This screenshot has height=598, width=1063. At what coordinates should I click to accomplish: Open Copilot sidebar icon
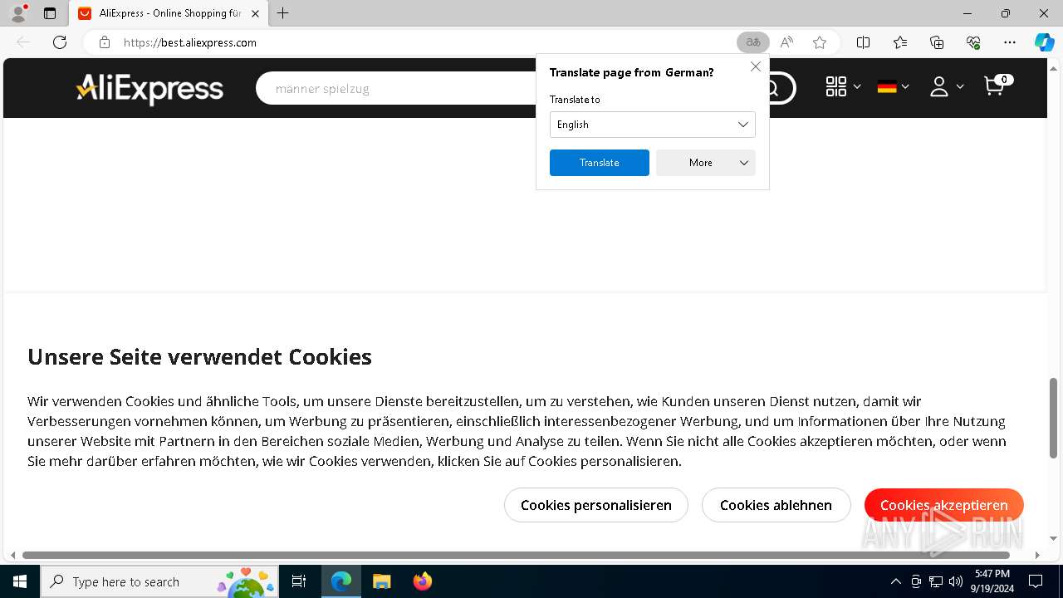tap(1044, 42)
